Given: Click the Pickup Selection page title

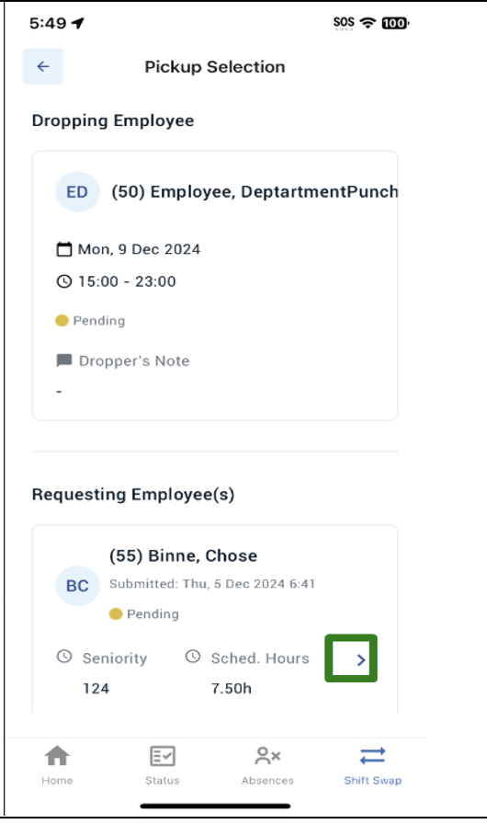Looking at the screenshot, I should click(x=215, y=67).
